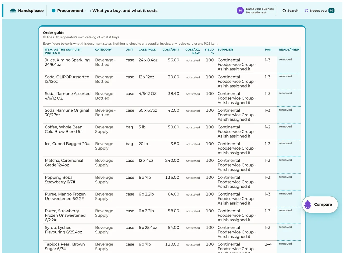344x253 pixels.
Task: Select Popping Boba, Strawberry 6/7# item
Action: [60, 180]
